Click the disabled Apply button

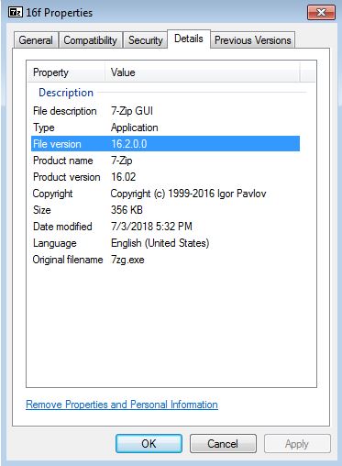[297, 443]
